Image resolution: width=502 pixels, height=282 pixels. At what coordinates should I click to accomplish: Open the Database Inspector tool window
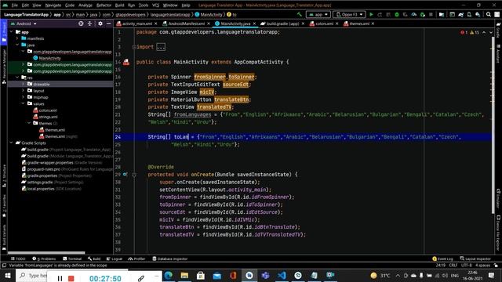click(x=170, y=258)
